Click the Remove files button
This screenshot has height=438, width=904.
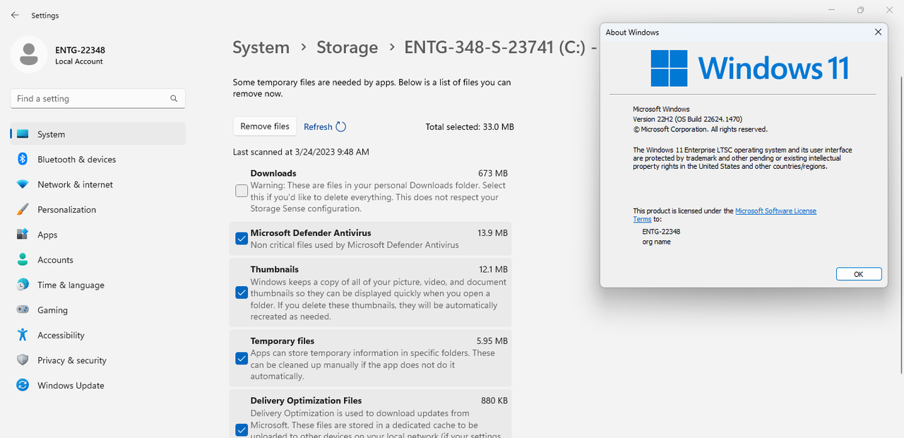pos(265,126)
